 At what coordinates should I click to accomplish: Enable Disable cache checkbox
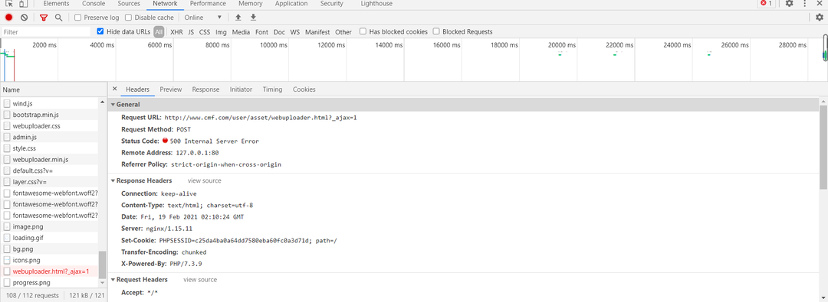tap(128, 18)
